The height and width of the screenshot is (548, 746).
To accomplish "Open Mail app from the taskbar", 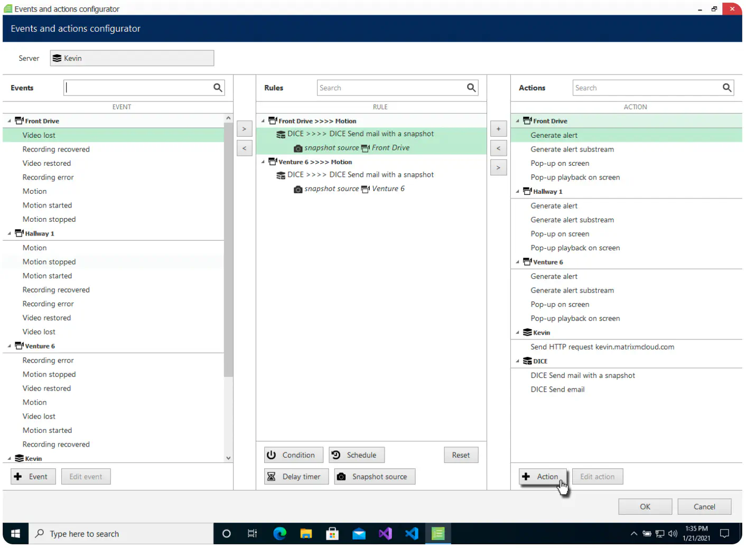I will [359, 534].
